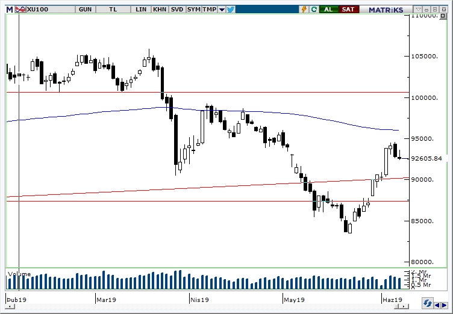The height and width of the screenshot is (314, 453).
Task: Expand the dropdown arrow next to TMP
Action: coord(222,10)
